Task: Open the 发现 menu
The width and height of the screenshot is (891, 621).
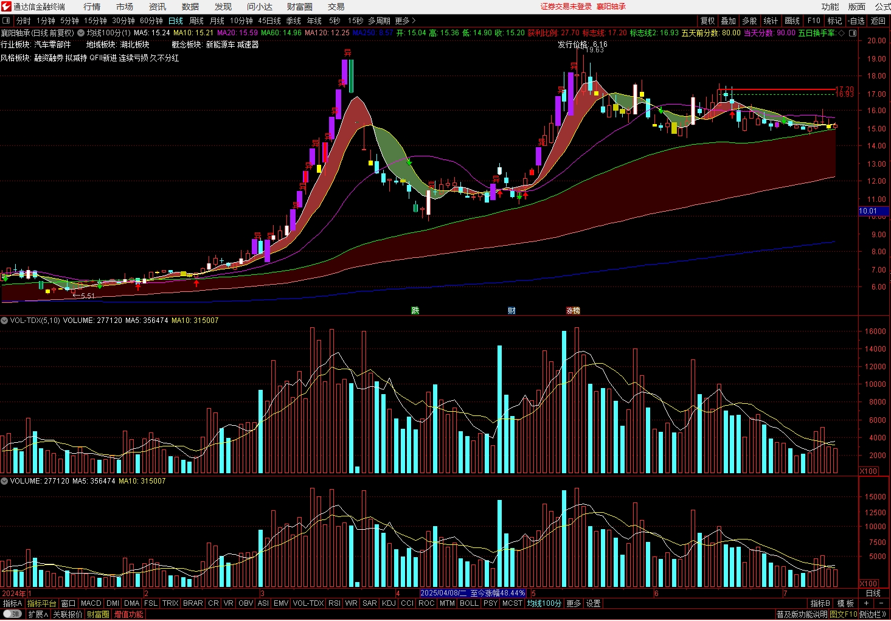Action: pyautogui.click(x=223, y=7)
